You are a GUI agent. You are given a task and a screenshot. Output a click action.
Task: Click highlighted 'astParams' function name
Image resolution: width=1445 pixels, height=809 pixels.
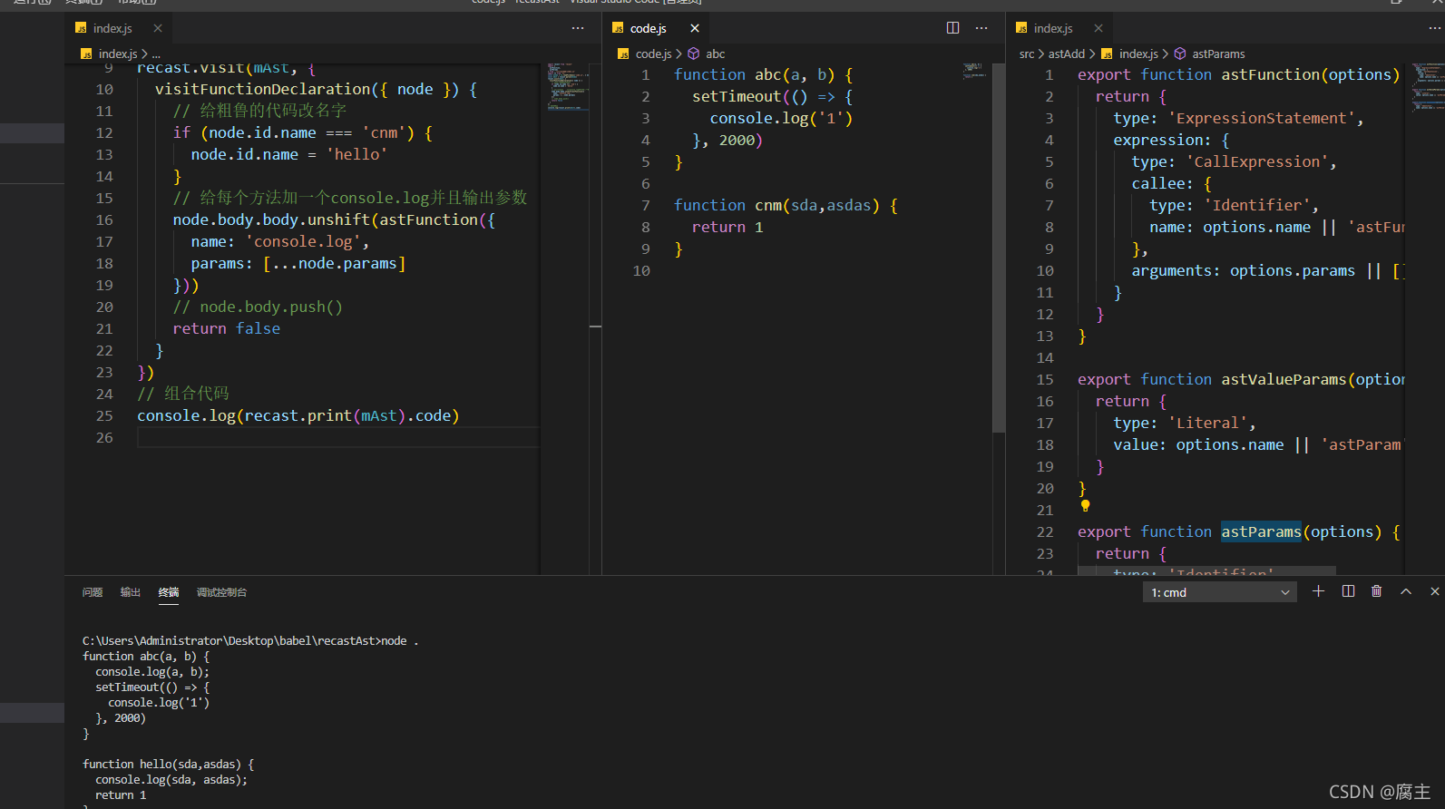pos(1261,531)
